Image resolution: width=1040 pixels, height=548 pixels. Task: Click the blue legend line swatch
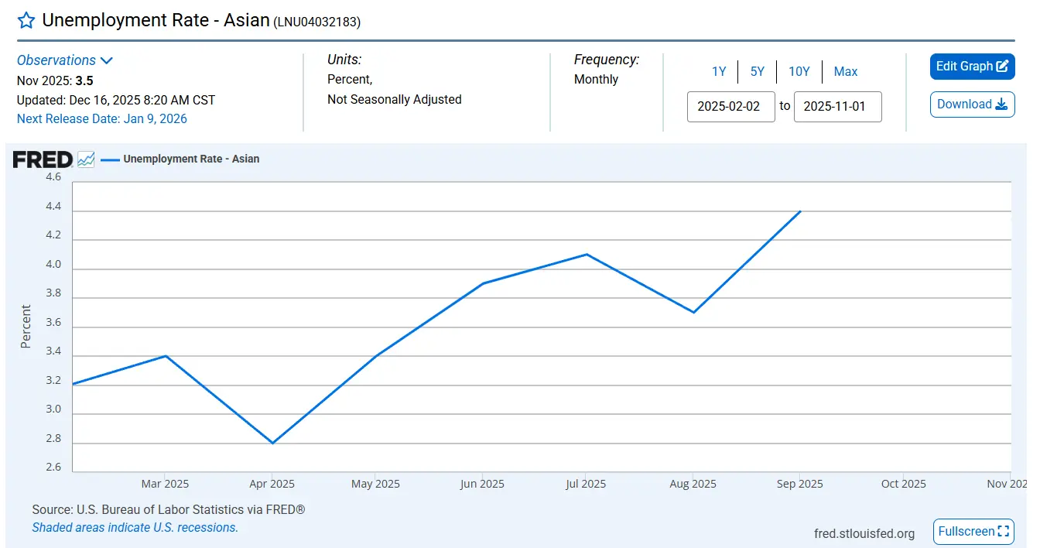(x=110, y=159)
